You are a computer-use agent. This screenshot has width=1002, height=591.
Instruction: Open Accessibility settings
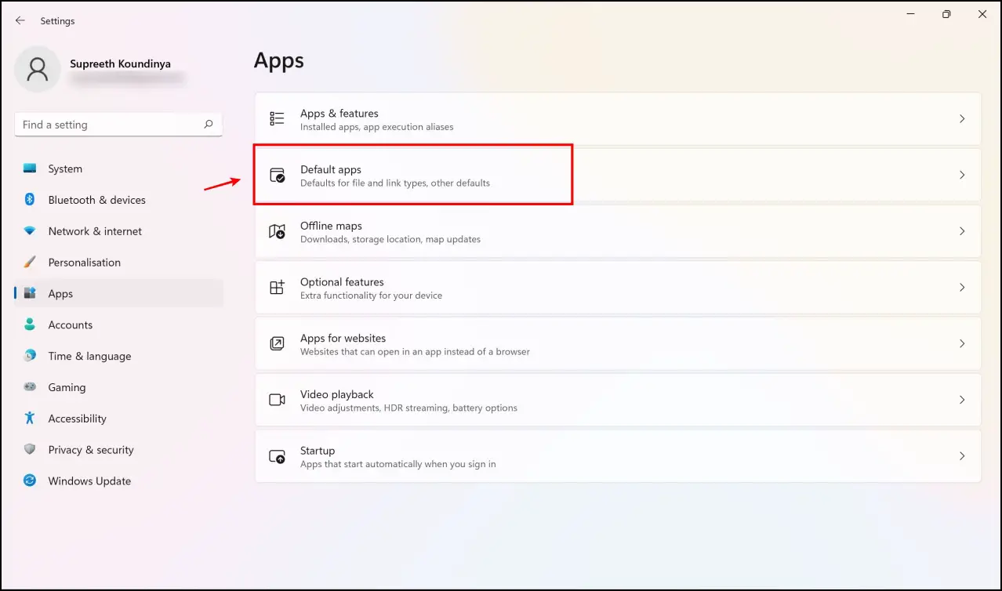tap(118, 419)
